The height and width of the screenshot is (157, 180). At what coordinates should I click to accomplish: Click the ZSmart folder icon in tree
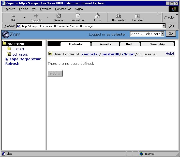pos(9,49)
